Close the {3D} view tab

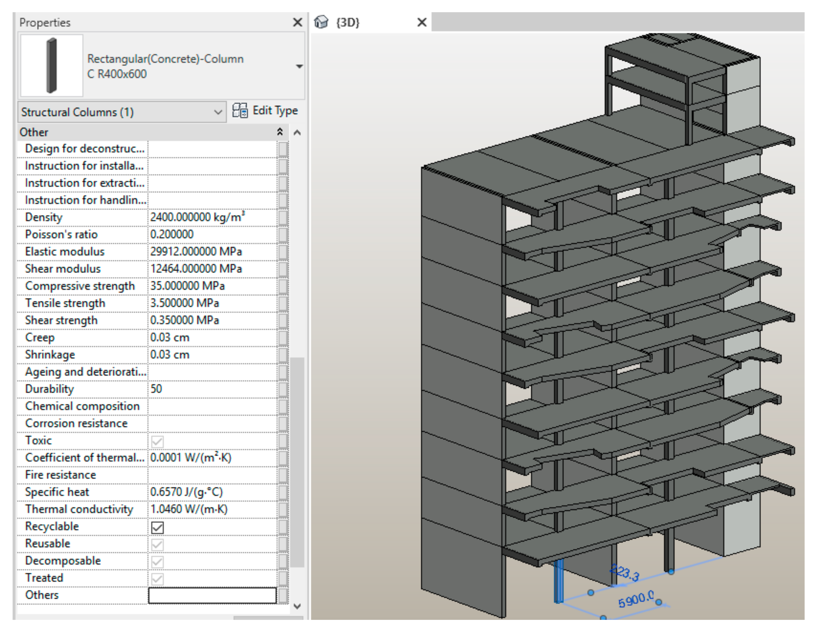pos(422,22)
